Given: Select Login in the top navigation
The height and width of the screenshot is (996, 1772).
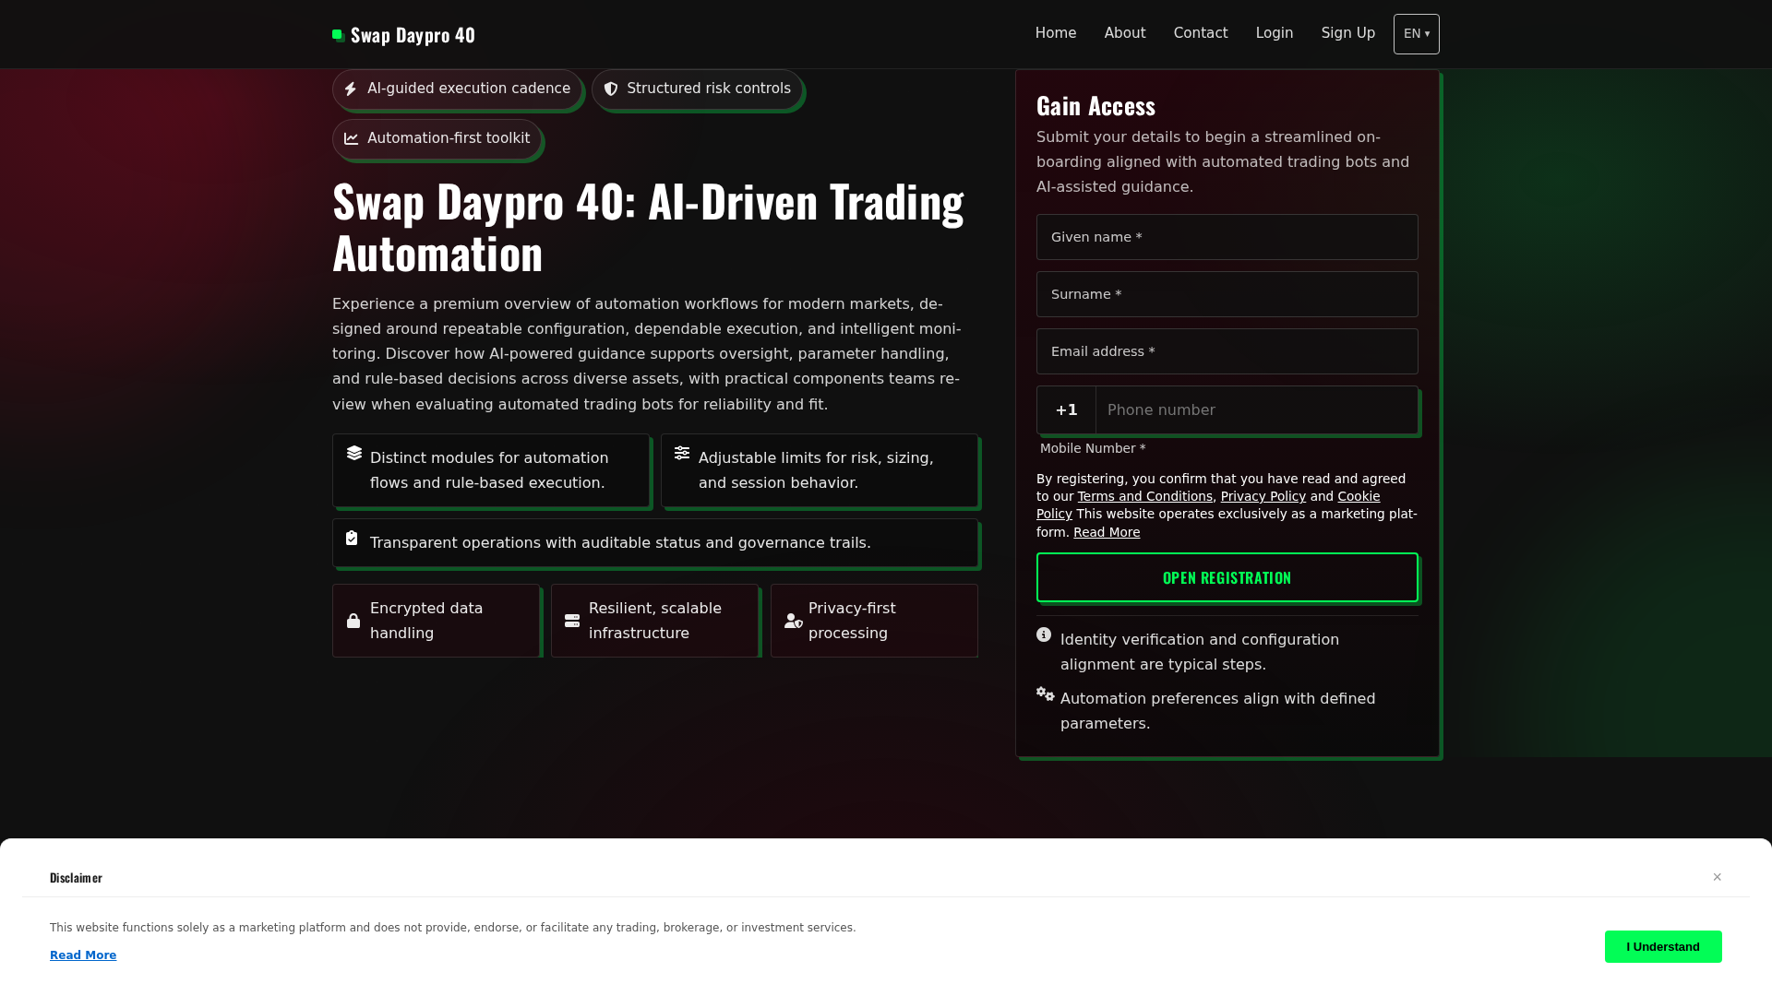Looking at the screenshot, I should (x=1275, y=33).
